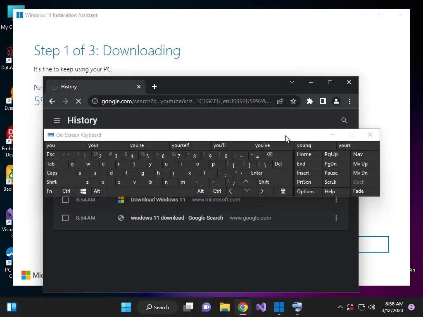423x317 pixels.
Task: Open Chrome profile avatar
Action: (336, 102)
